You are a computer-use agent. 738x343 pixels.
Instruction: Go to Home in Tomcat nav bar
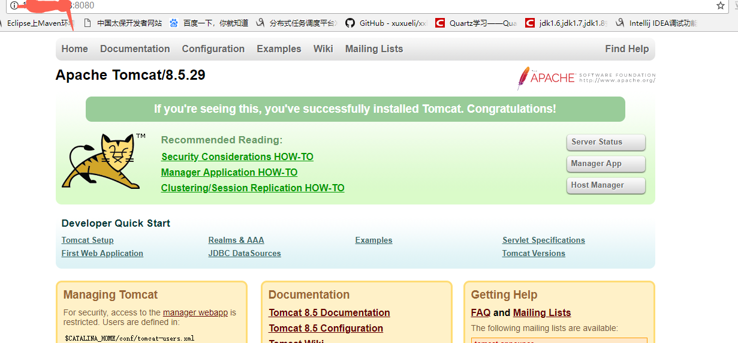pos(74,49)
